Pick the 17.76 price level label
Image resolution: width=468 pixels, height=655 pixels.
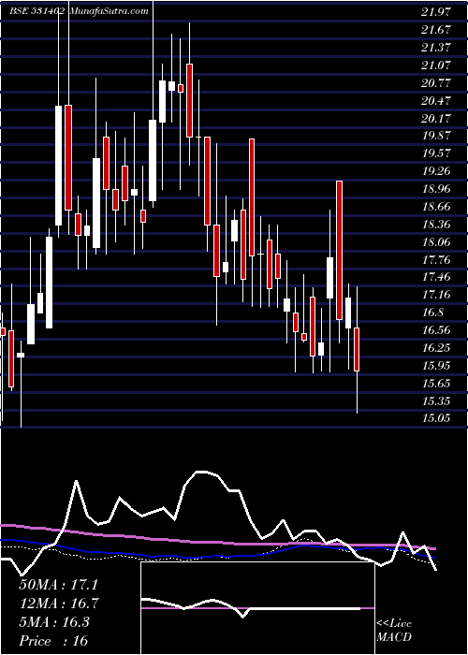click(x=436, y=260)
